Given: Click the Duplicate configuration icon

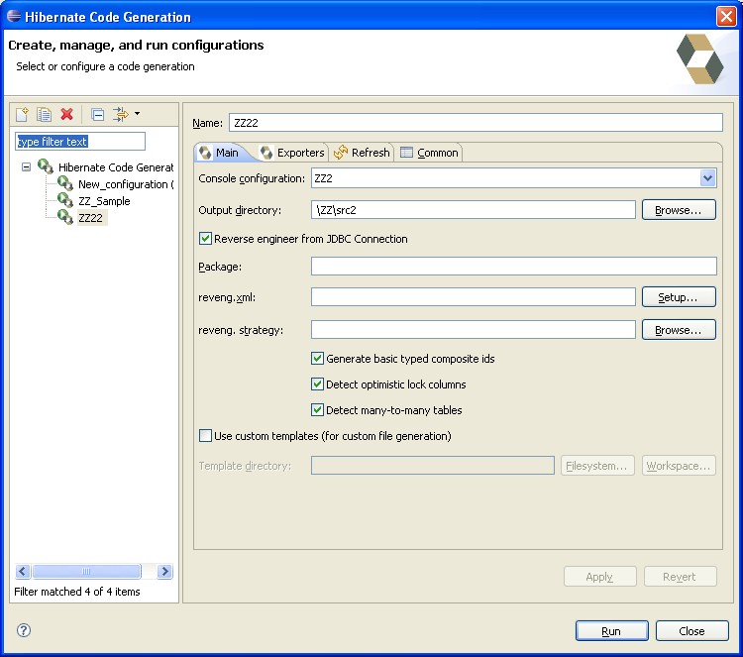Looking at the screenshot, I should click(45, 115).
